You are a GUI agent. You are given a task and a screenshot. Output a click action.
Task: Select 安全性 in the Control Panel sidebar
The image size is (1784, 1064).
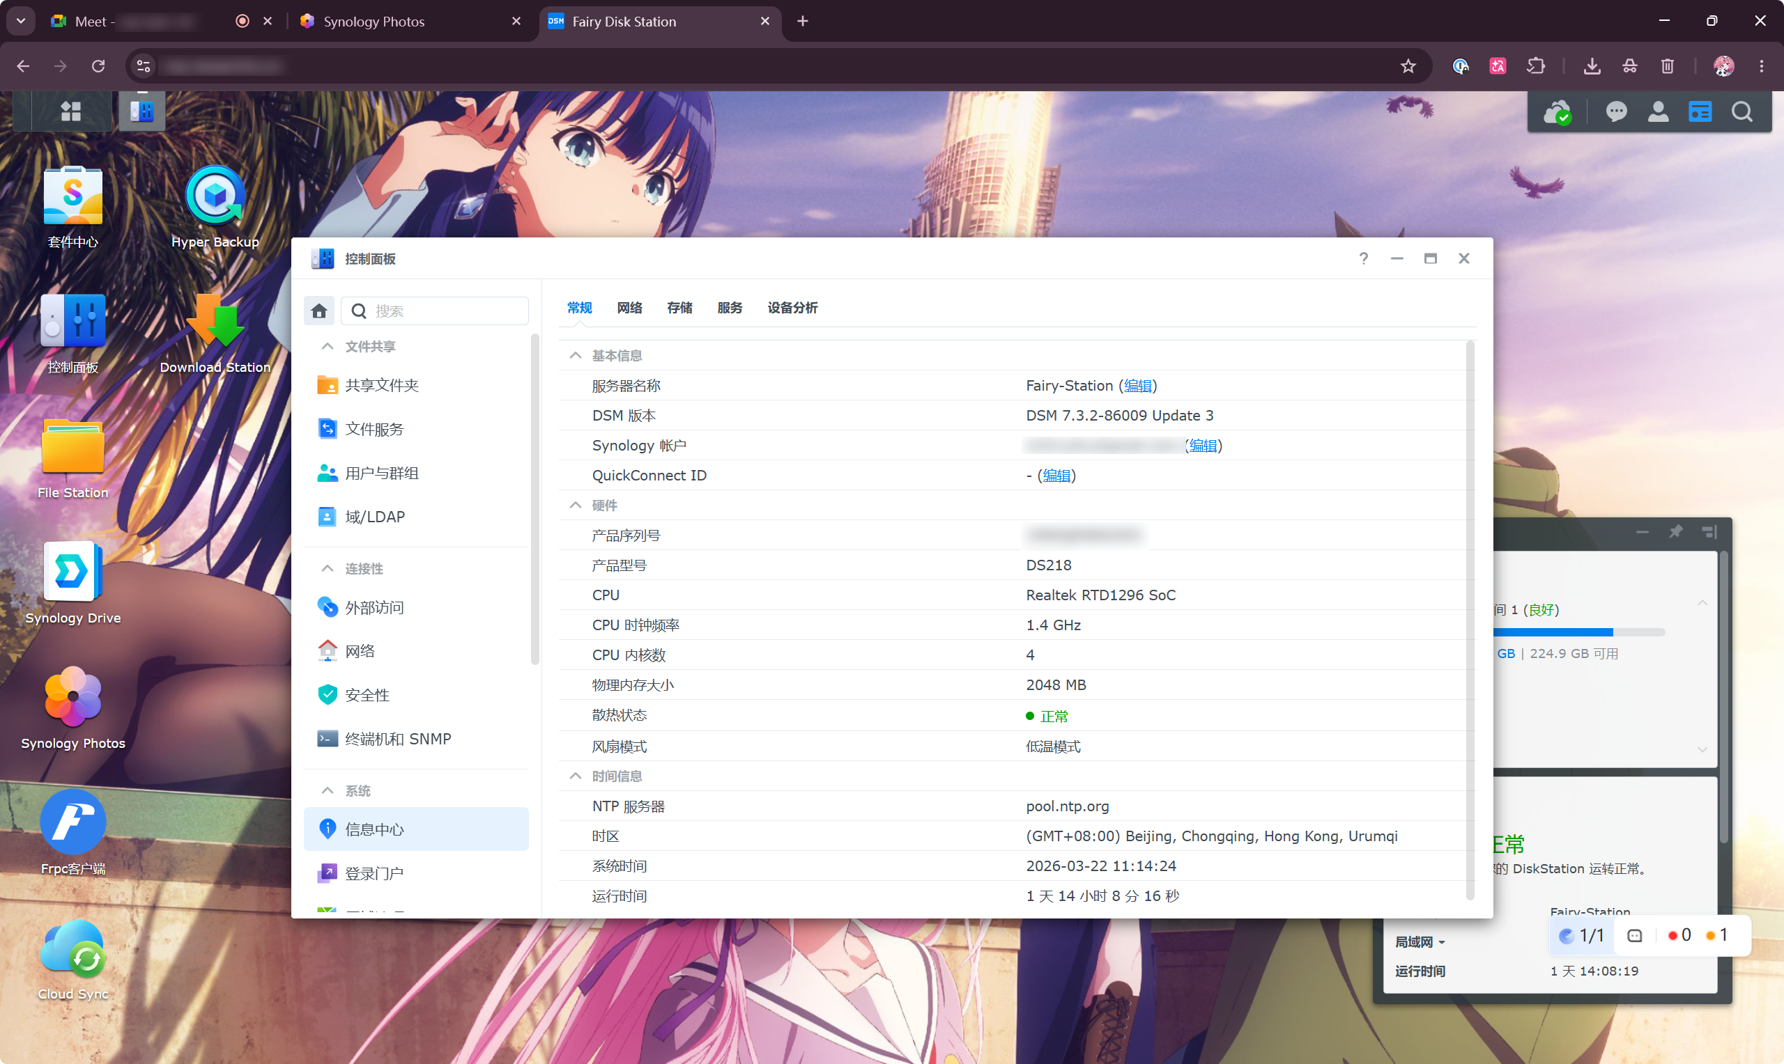[x=367, y=694]
